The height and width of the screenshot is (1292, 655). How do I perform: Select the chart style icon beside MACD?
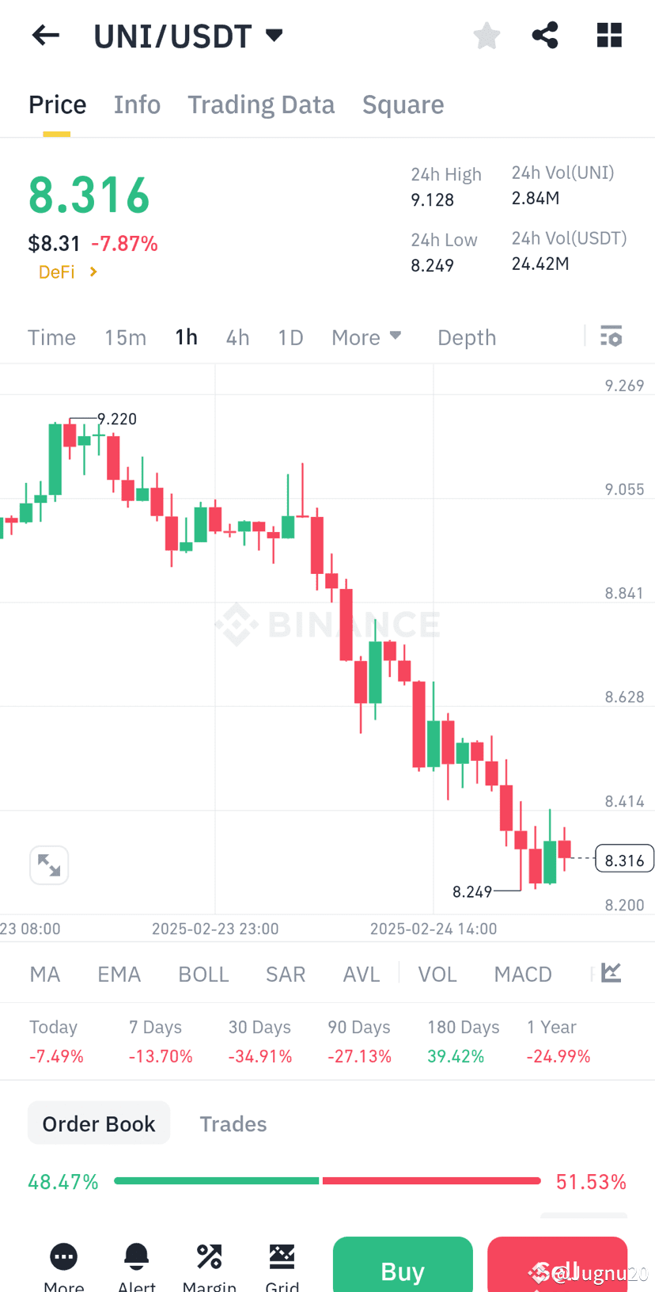[609, 973]
